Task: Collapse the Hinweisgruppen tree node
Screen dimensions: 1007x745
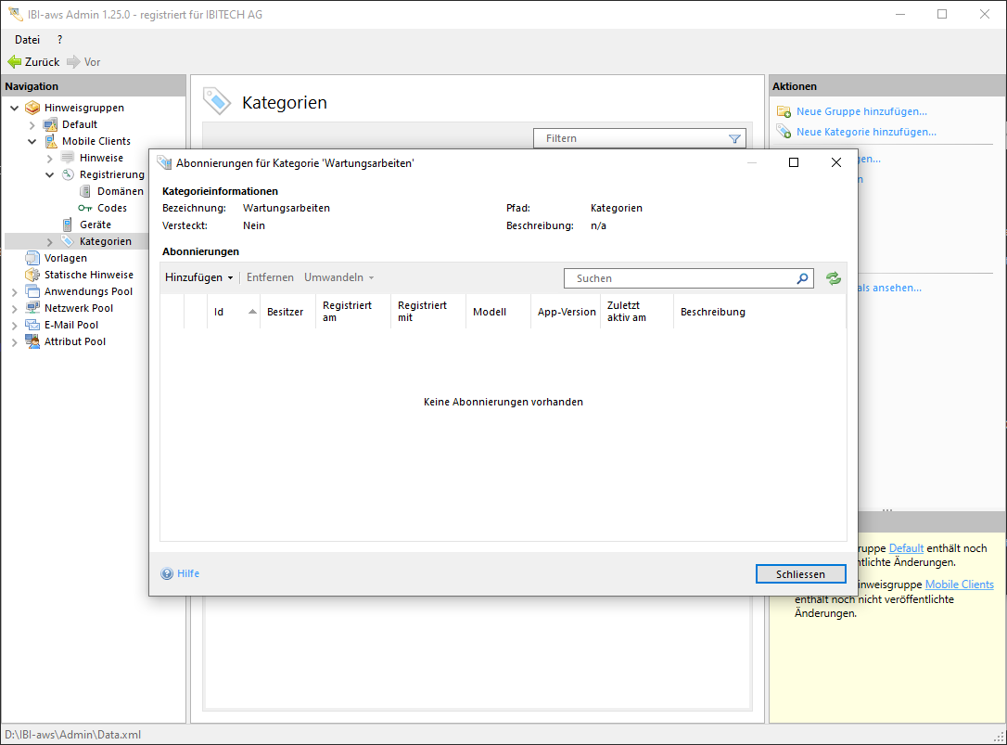Action: [15, 108]
